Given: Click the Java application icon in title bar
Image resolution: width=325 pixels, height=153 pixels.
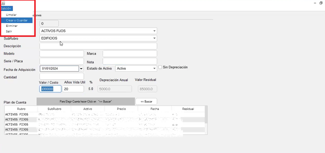Looking at the screenshot, I should click(x=3, y=3).
